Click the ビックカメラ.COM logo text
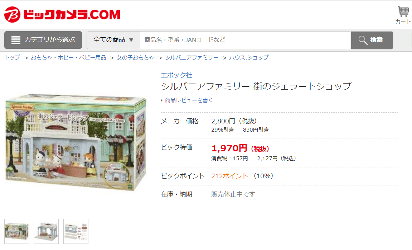 [x=72, y=14]
